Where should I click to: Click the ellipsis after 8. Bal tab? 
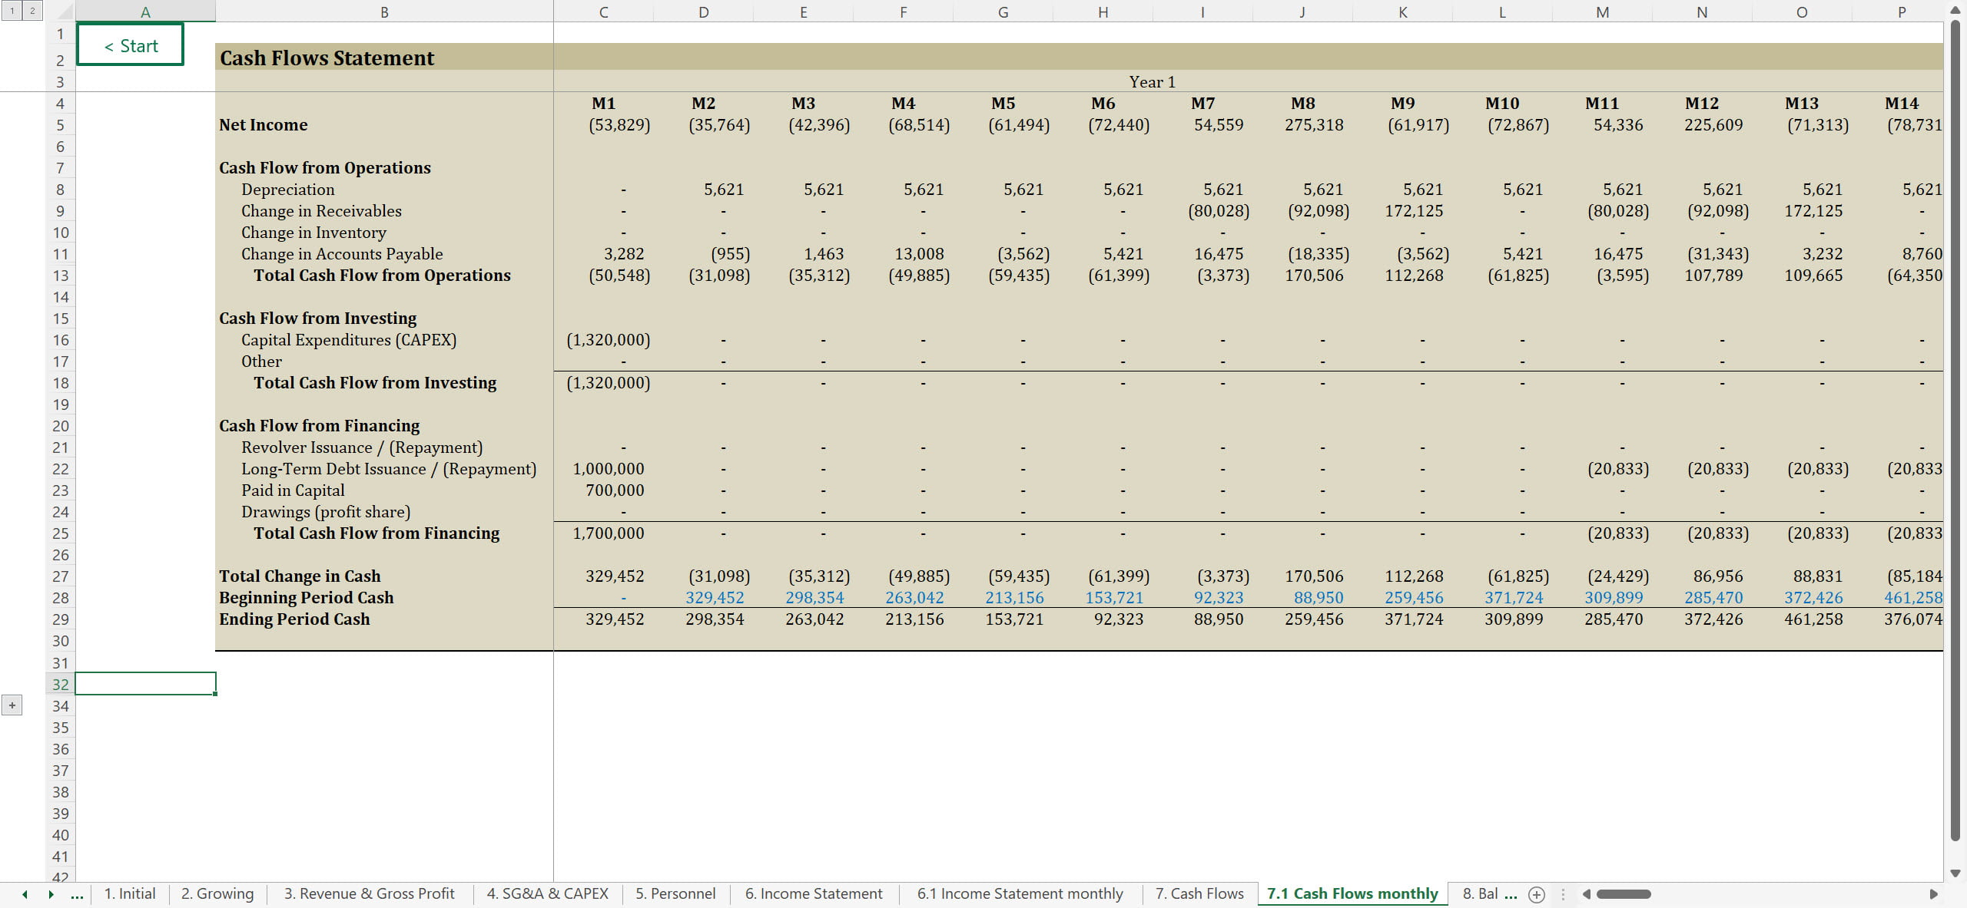pos(1511,894)
